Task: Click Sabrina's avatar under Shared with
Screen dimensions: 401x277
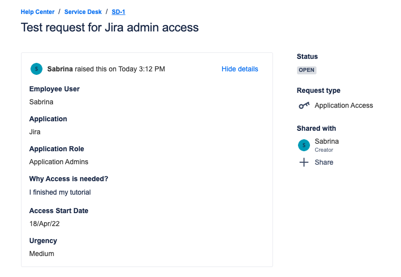Action: pyautogui.click(x=303, y=145)
